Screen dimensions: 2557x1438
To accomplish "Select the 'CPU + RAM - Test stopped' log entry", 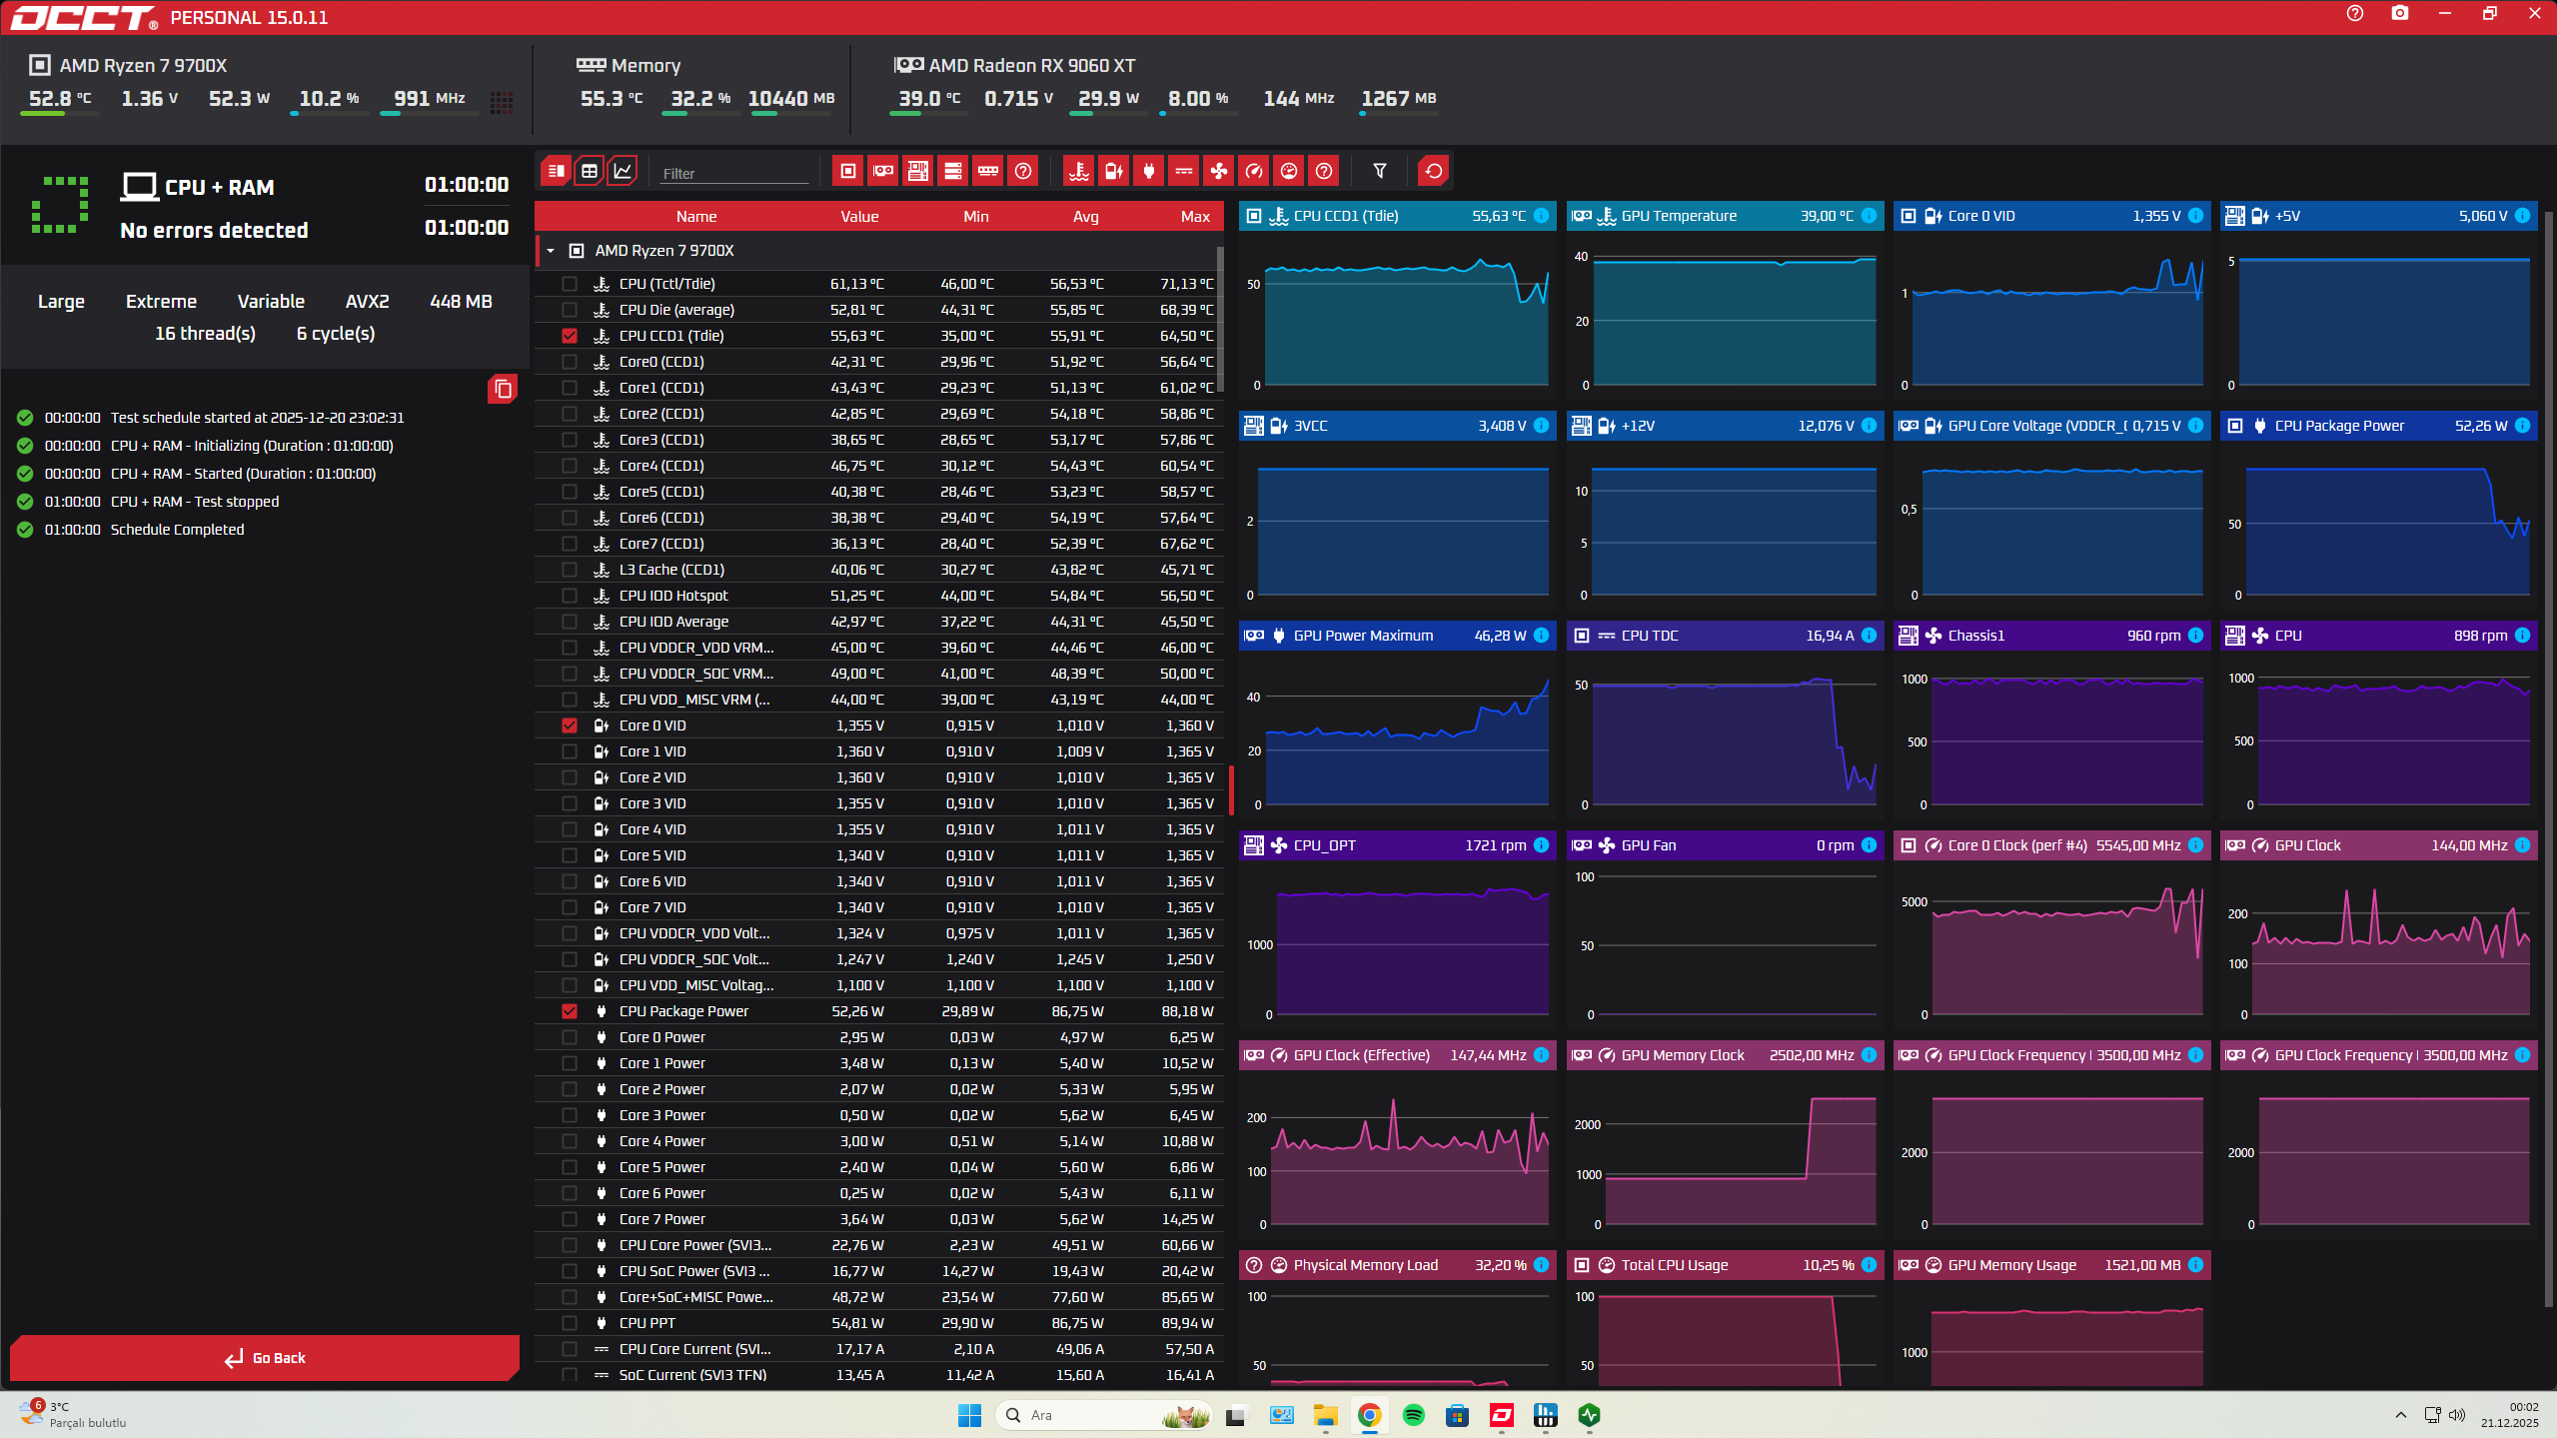I will click(195, 502).
